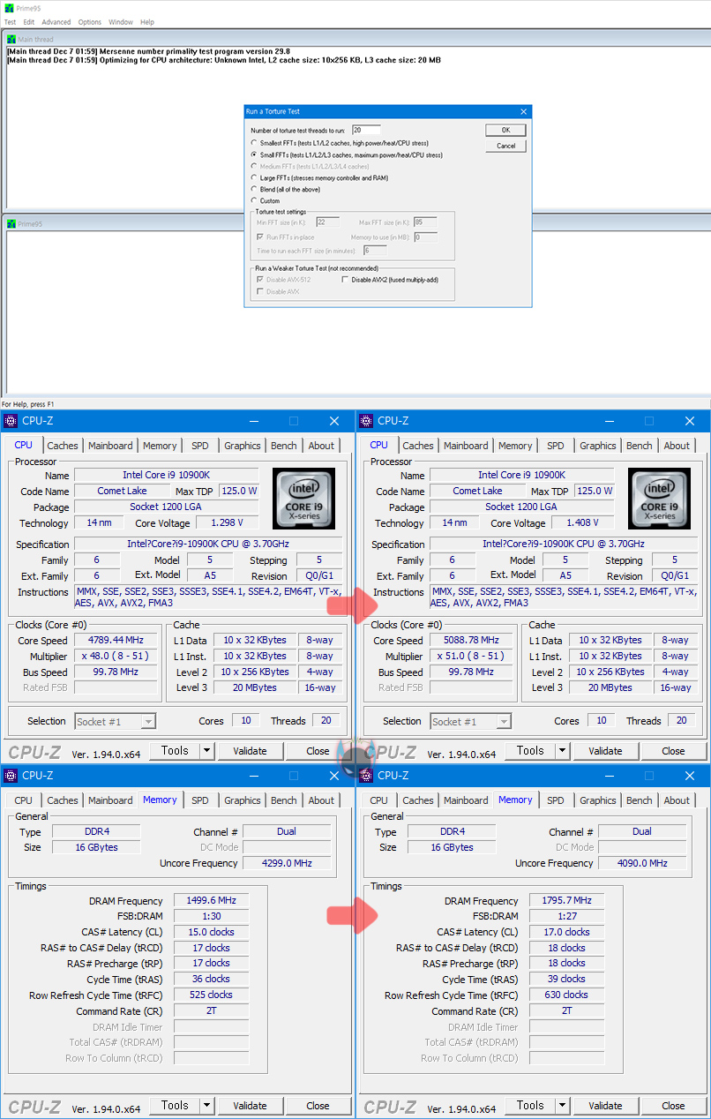Open the Tools dropdown arrow in the 1795.7 MHz memory window

point(563,1106)
